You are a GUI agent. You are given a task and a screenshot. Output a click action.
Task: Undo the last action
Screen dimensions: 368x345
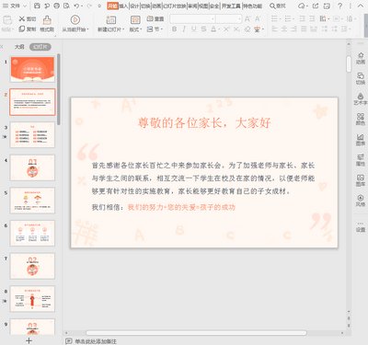tap(76, 6)
